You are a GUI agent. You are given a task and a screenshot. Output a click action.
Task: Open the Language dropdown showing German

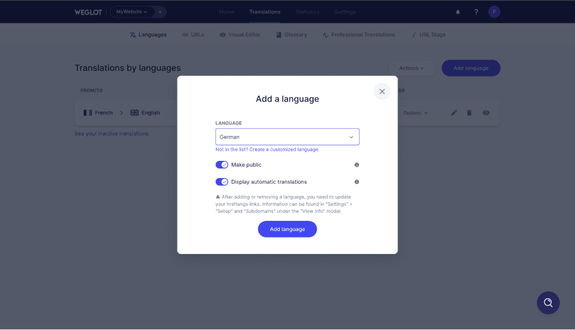[x=287, y=137]
